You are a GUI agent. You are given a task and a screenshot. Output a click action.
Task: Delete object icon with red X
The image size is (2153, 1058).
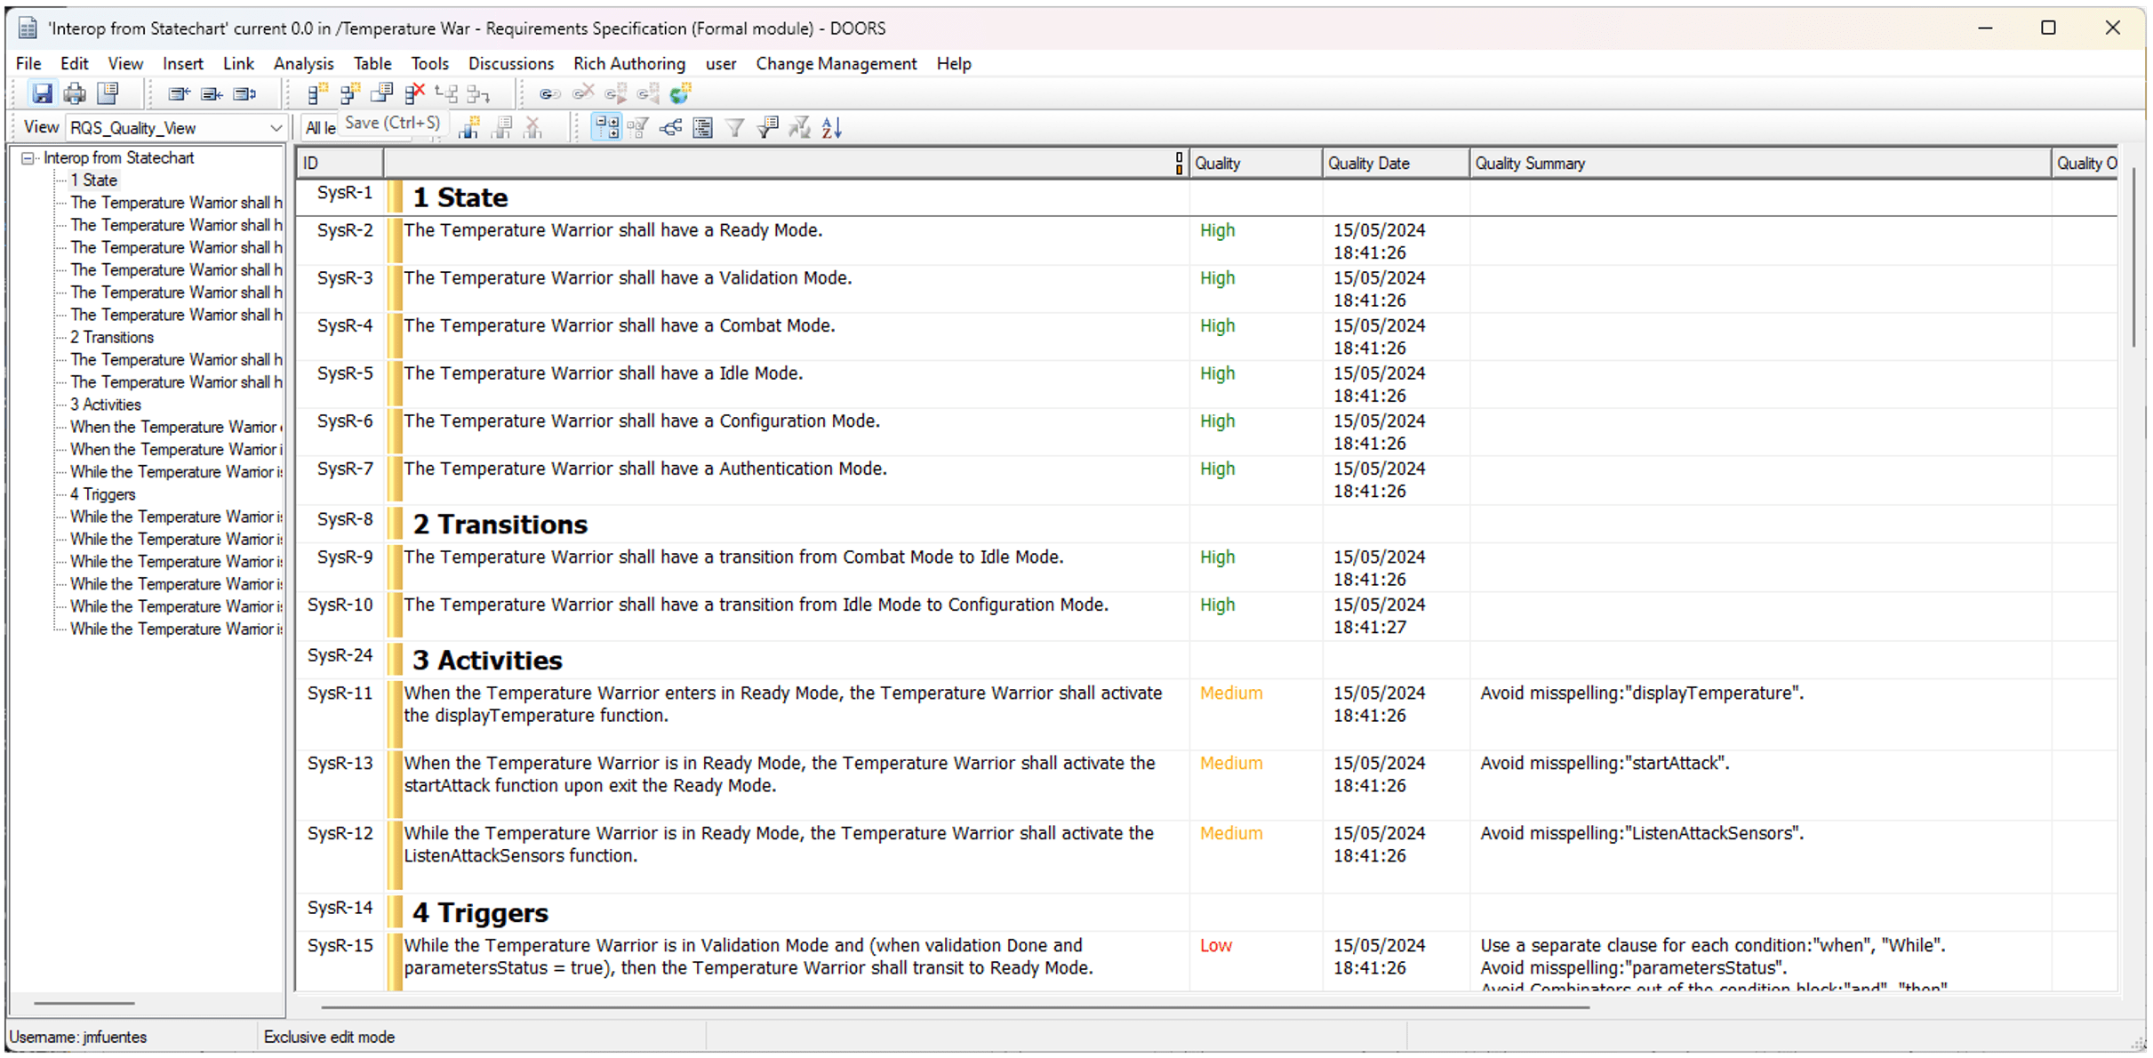[x=414, y=93]
